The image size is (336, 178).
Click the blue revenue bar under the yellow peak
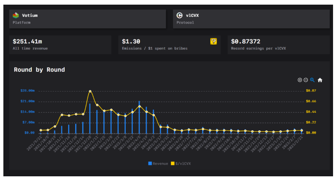click(90, 119)
